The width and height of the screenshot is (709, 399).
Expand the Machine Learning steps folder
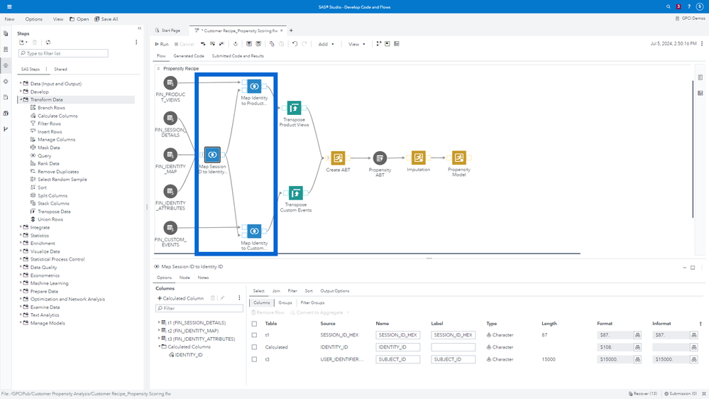tap(21, 283)
